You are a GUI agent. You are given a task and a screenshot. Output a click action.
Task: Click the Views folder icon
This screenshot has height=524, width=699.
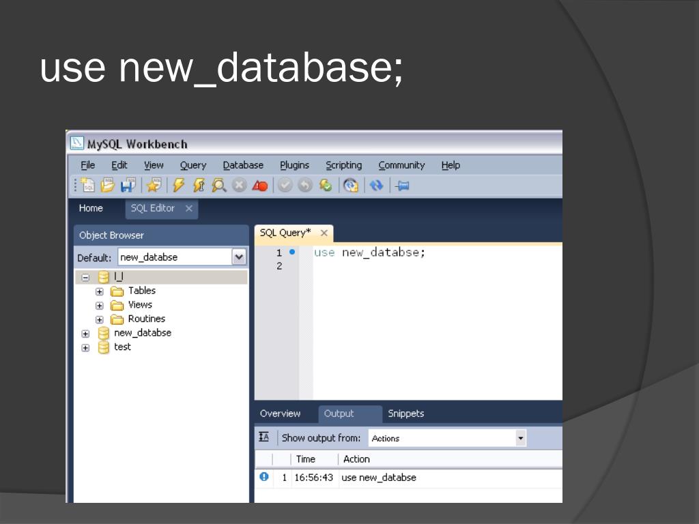point(117,305)
